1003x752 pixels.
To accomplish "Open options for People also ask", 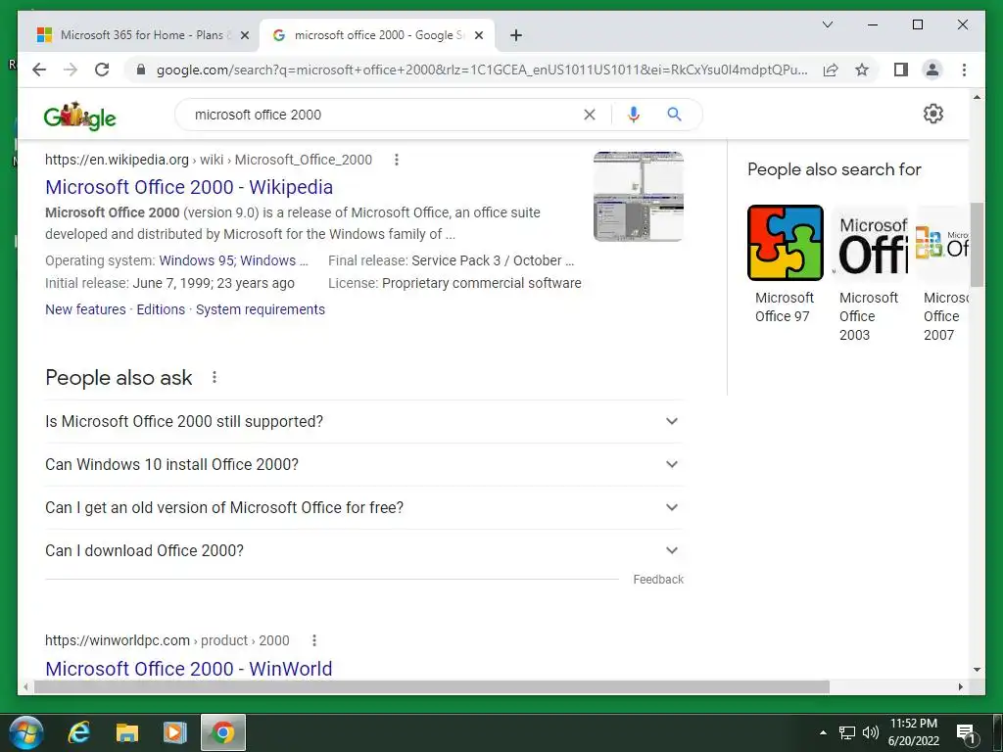I will click(x=215, y=377).
